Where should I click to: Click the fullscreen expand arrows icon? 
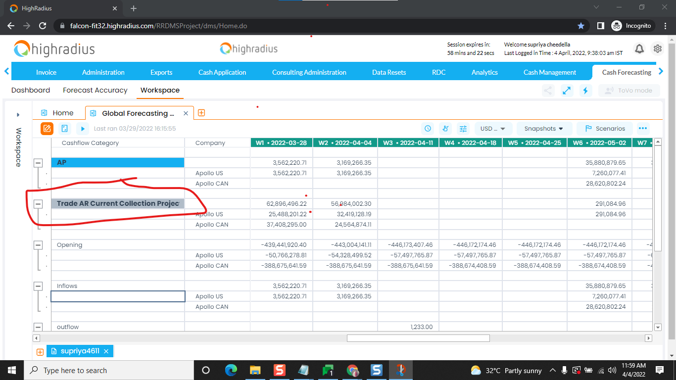tap(567, 91)
